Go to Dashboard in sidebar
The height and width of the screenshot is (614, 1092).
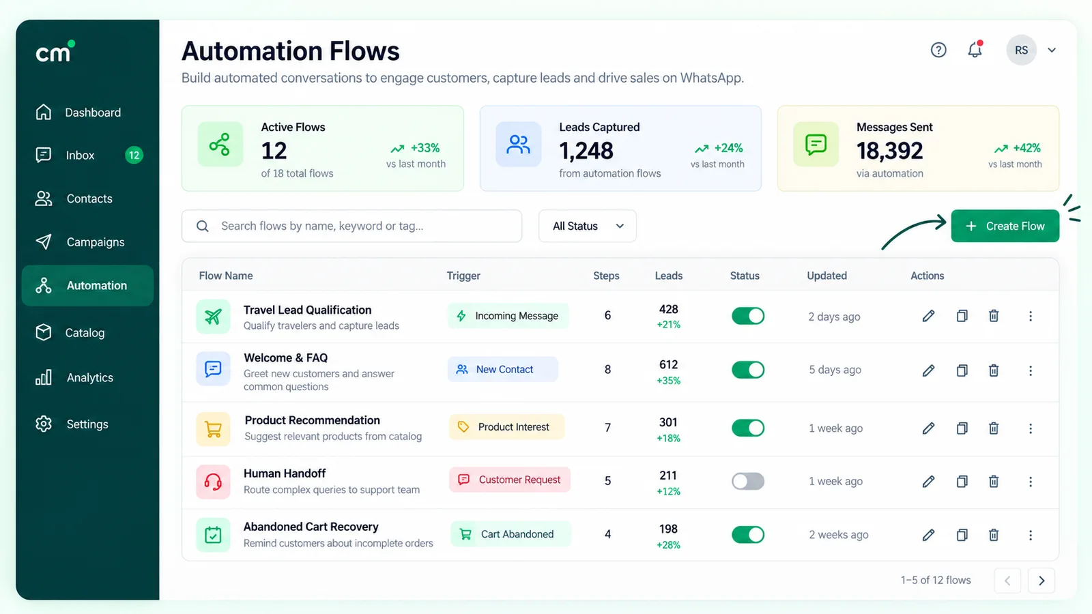(87, 113)
